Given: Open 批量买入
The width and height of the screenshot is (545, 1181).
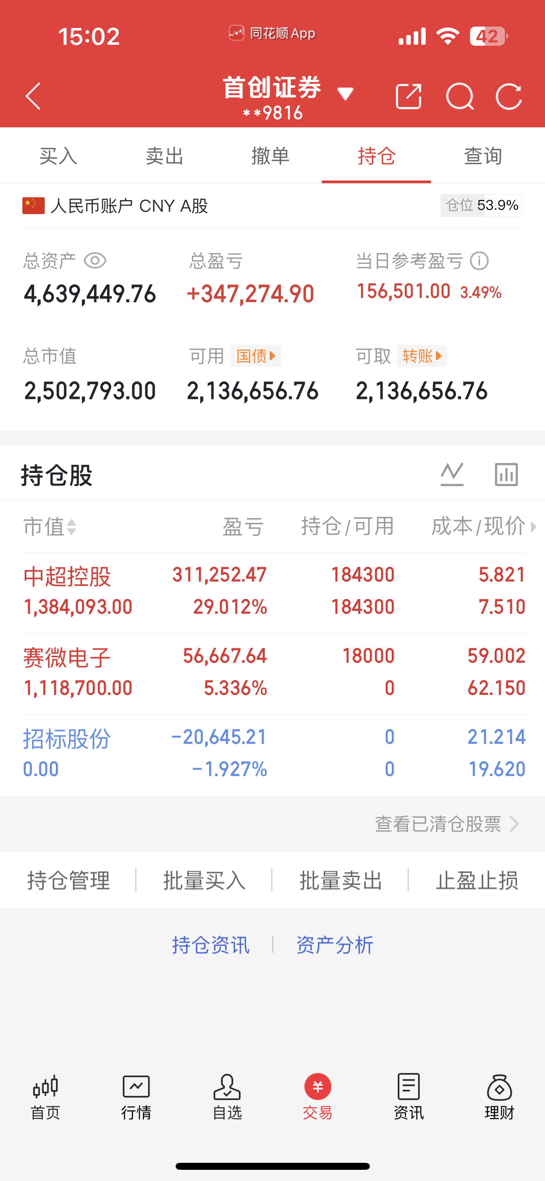Looking at the screenshot, I should 204,880.
